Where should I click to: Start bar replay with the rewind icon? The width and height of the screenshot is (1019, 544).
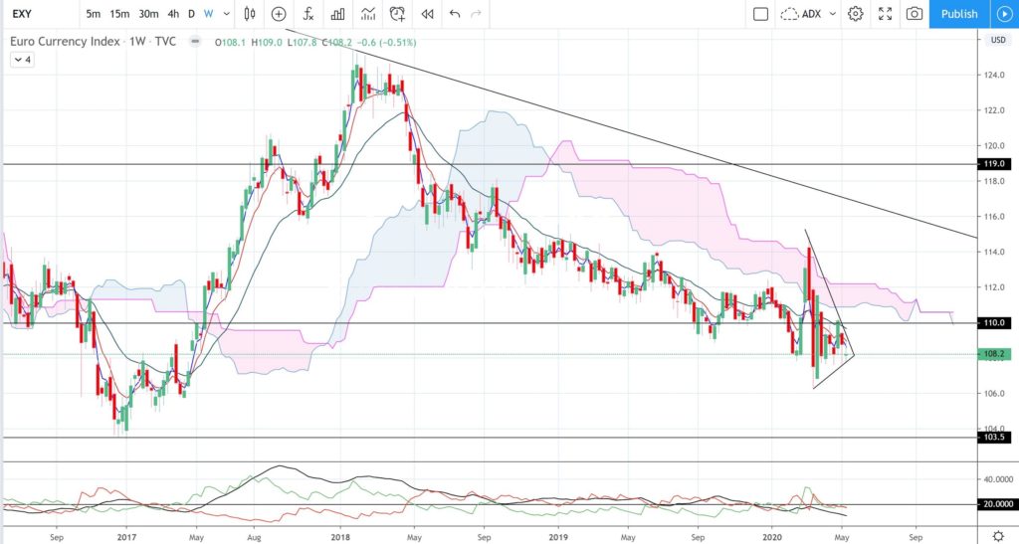point(427,14)
